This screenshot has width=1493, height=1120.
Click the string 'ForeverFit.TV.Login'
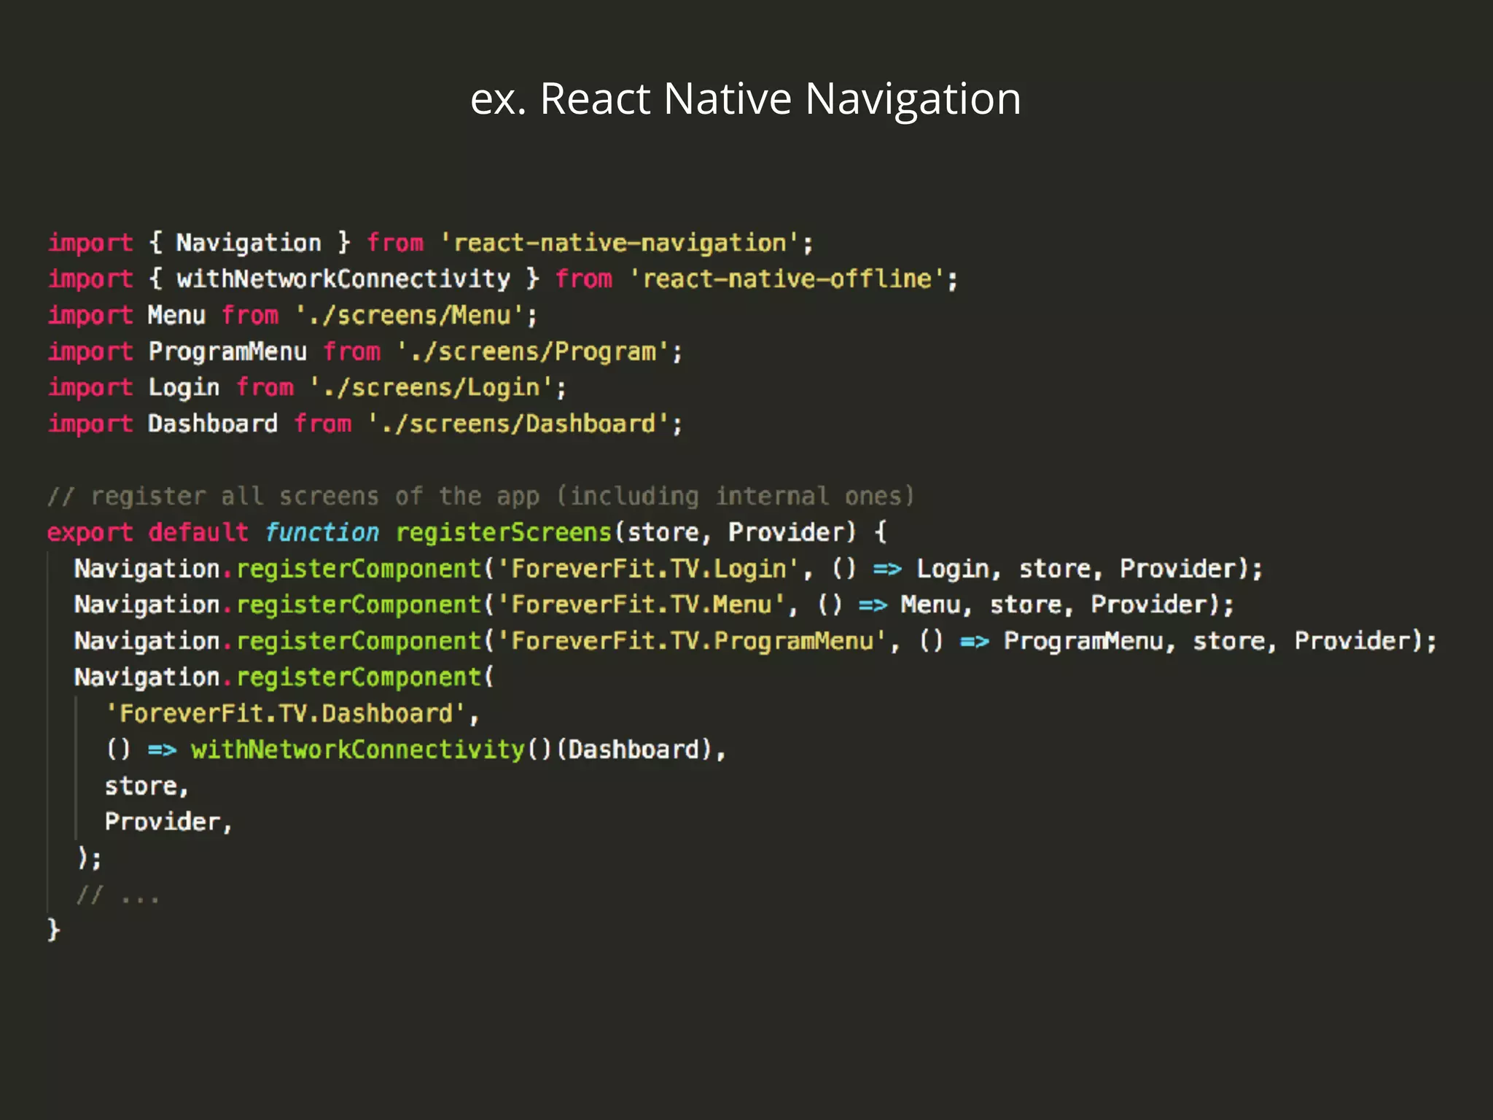tap(650, 569)
